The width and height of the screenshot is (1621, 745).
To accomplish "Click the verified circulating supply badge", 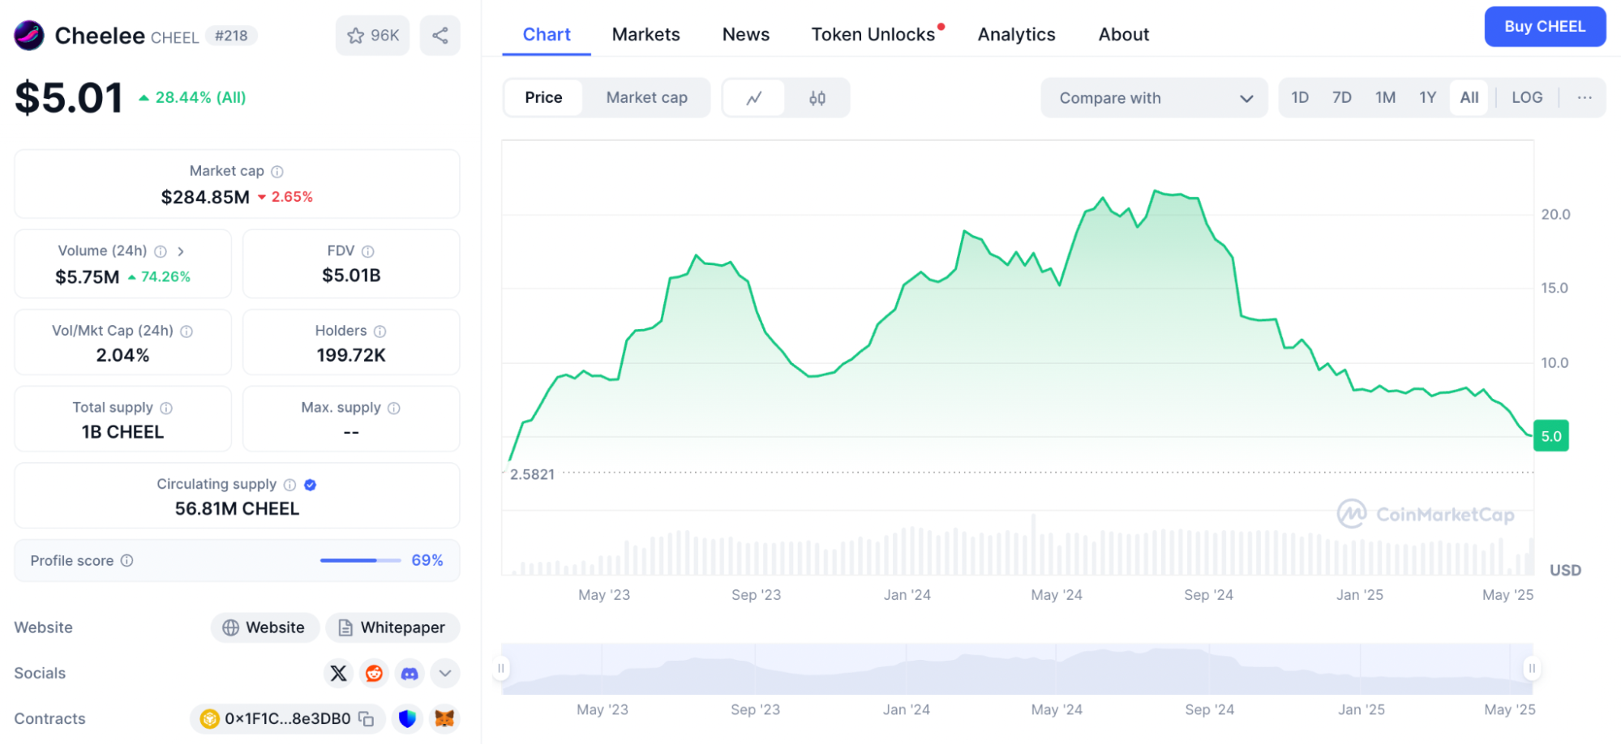I will pos(311,485).
